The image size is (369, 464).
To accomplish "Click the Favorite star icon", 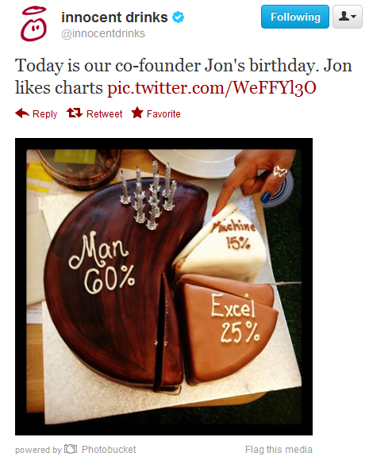I will 137,113.
